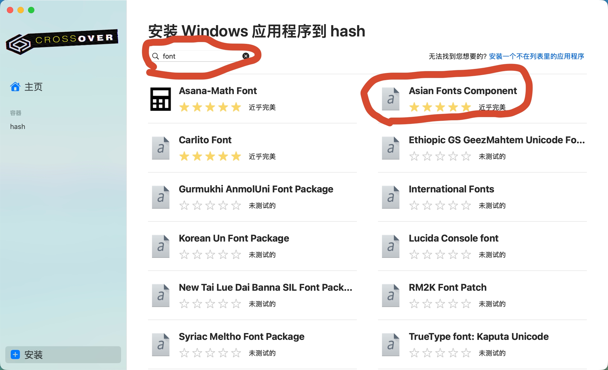Select the RM2K Font Patch title

[448, 287]
